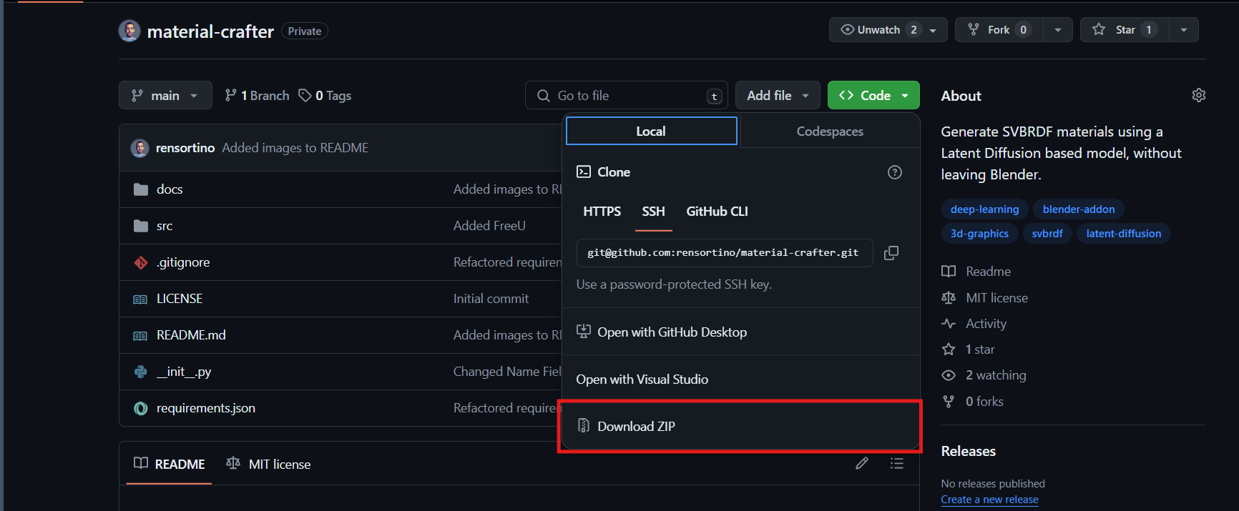Open the 'Added images to README' commit message
Image resolution: width=1239 pixels, height=511 pixels.
[x=295, y=148]
